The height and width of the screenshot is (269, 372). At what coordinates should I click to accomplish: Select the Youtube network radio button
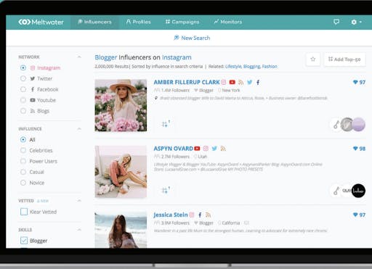(x=23, y=100)
